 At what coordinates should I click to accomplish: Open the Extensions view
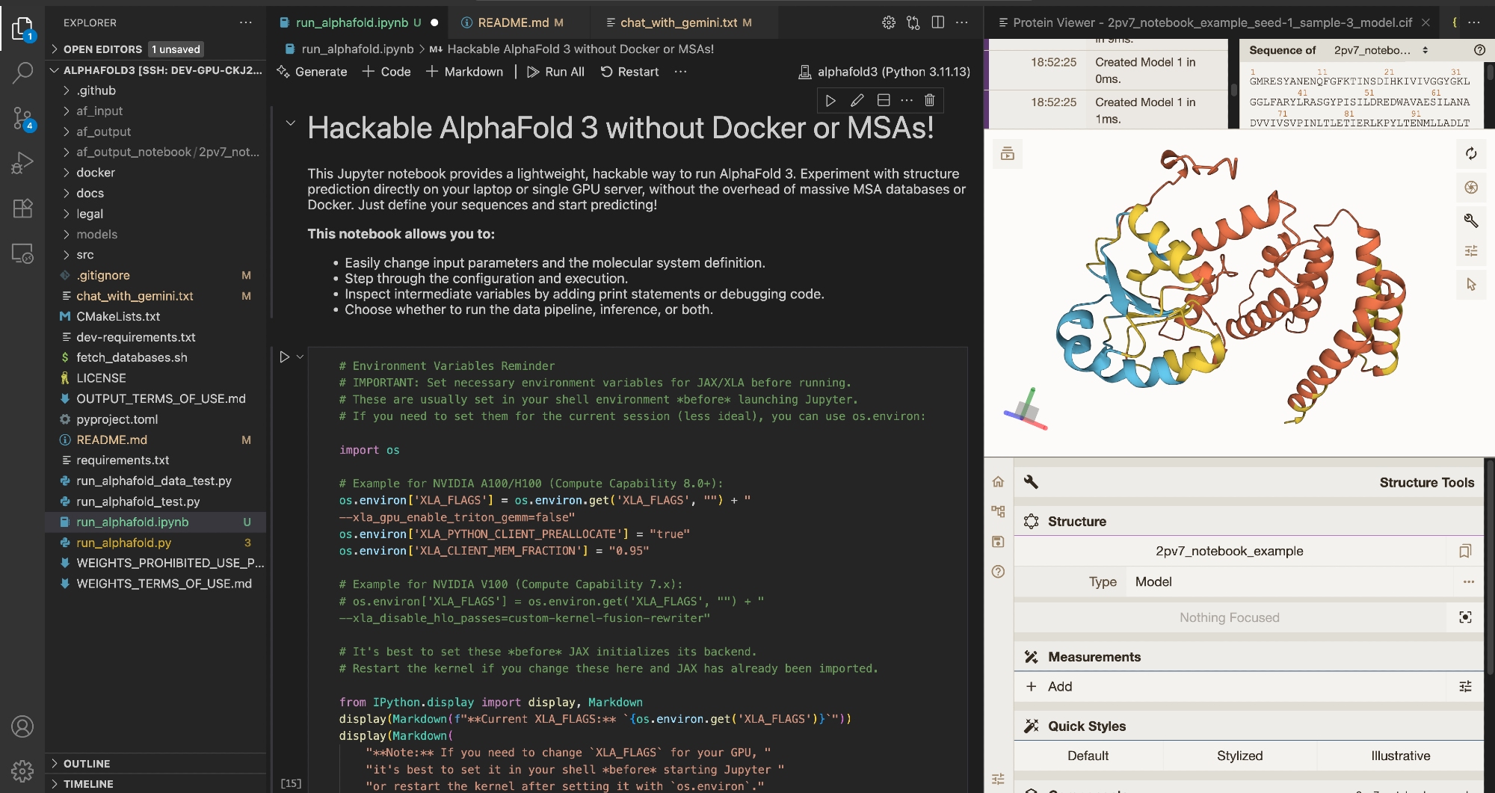click(x=22, y=209)
